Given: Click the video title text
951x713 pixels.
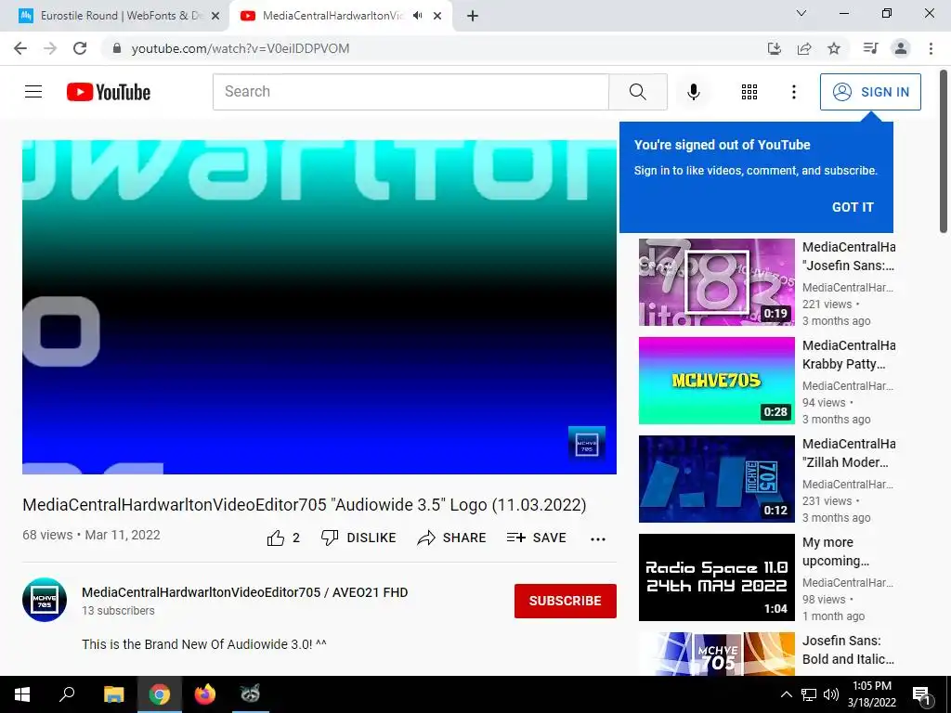Looking at the screenshot, I should click(x=305, y=504).
